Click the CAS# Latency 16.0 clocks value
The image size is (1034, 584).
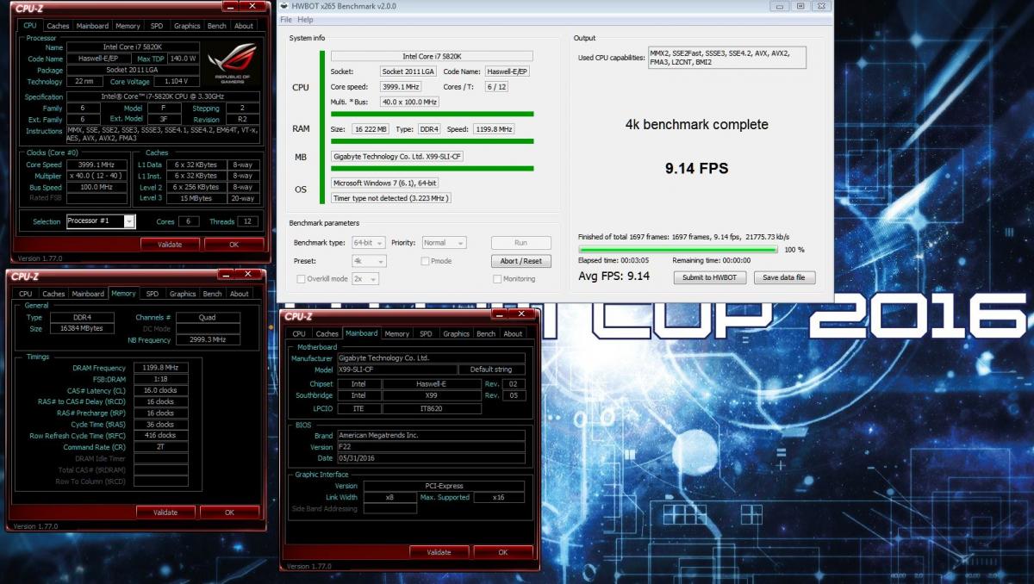[160, 390]
